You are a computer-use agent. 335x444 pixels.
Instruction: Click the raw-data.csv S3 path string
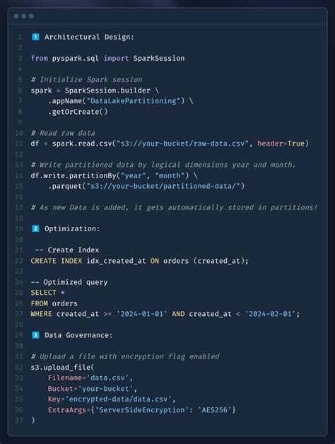[182, 144]
